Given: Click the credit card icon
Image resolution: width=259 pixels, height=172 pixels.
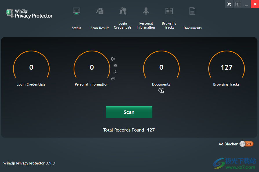Looking at the screenshot, I should 113,79.
